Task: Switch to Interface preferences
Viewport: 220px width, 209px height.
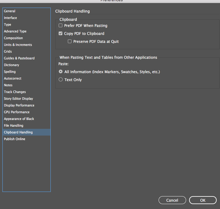Action: 10,18
